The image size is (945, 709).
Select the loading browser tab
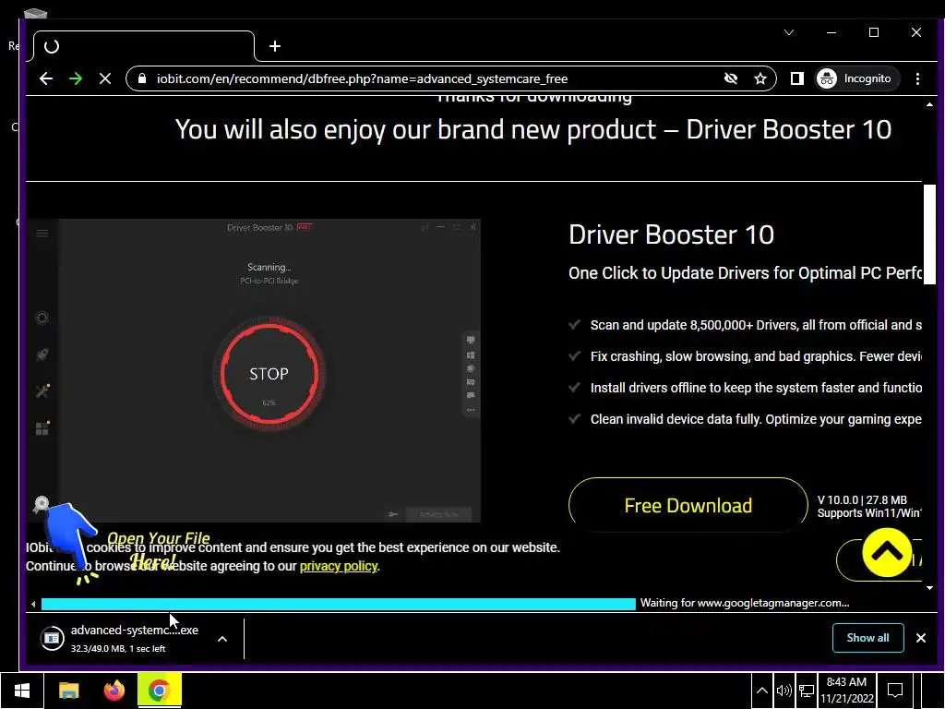click(x=143, y=46)
